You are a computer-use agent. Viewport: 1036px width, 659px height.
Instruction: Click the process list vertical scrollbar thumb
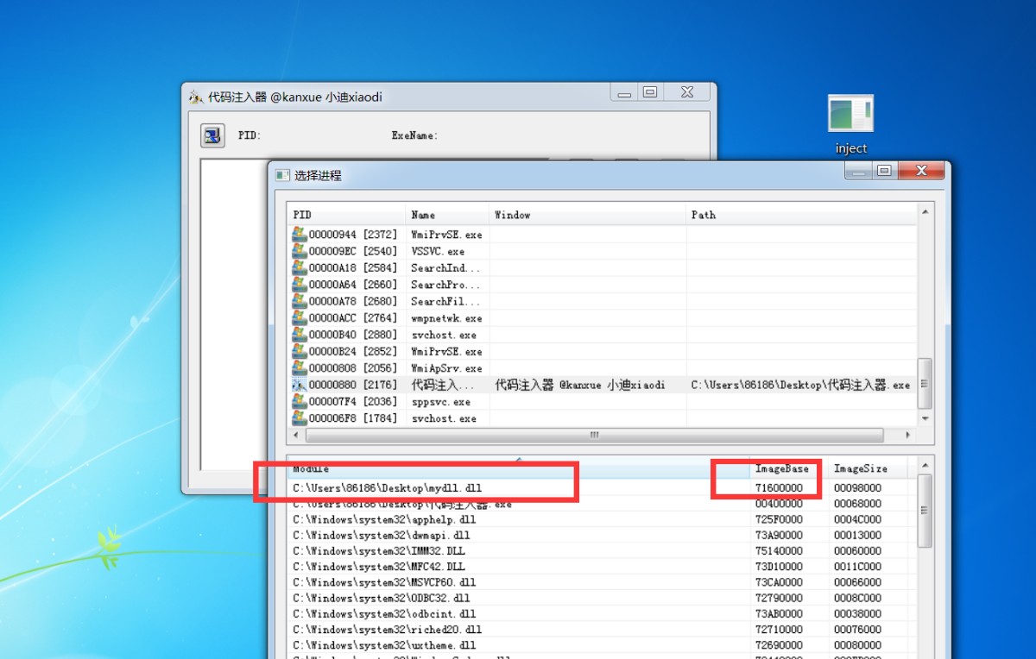[x=925, y=384]
